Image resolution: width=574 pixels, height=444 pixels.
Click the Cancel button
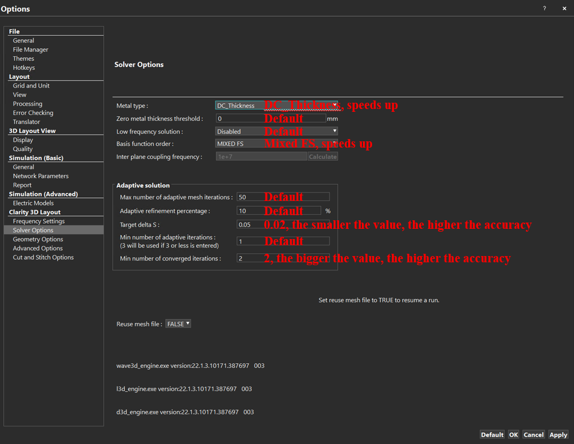533,434
